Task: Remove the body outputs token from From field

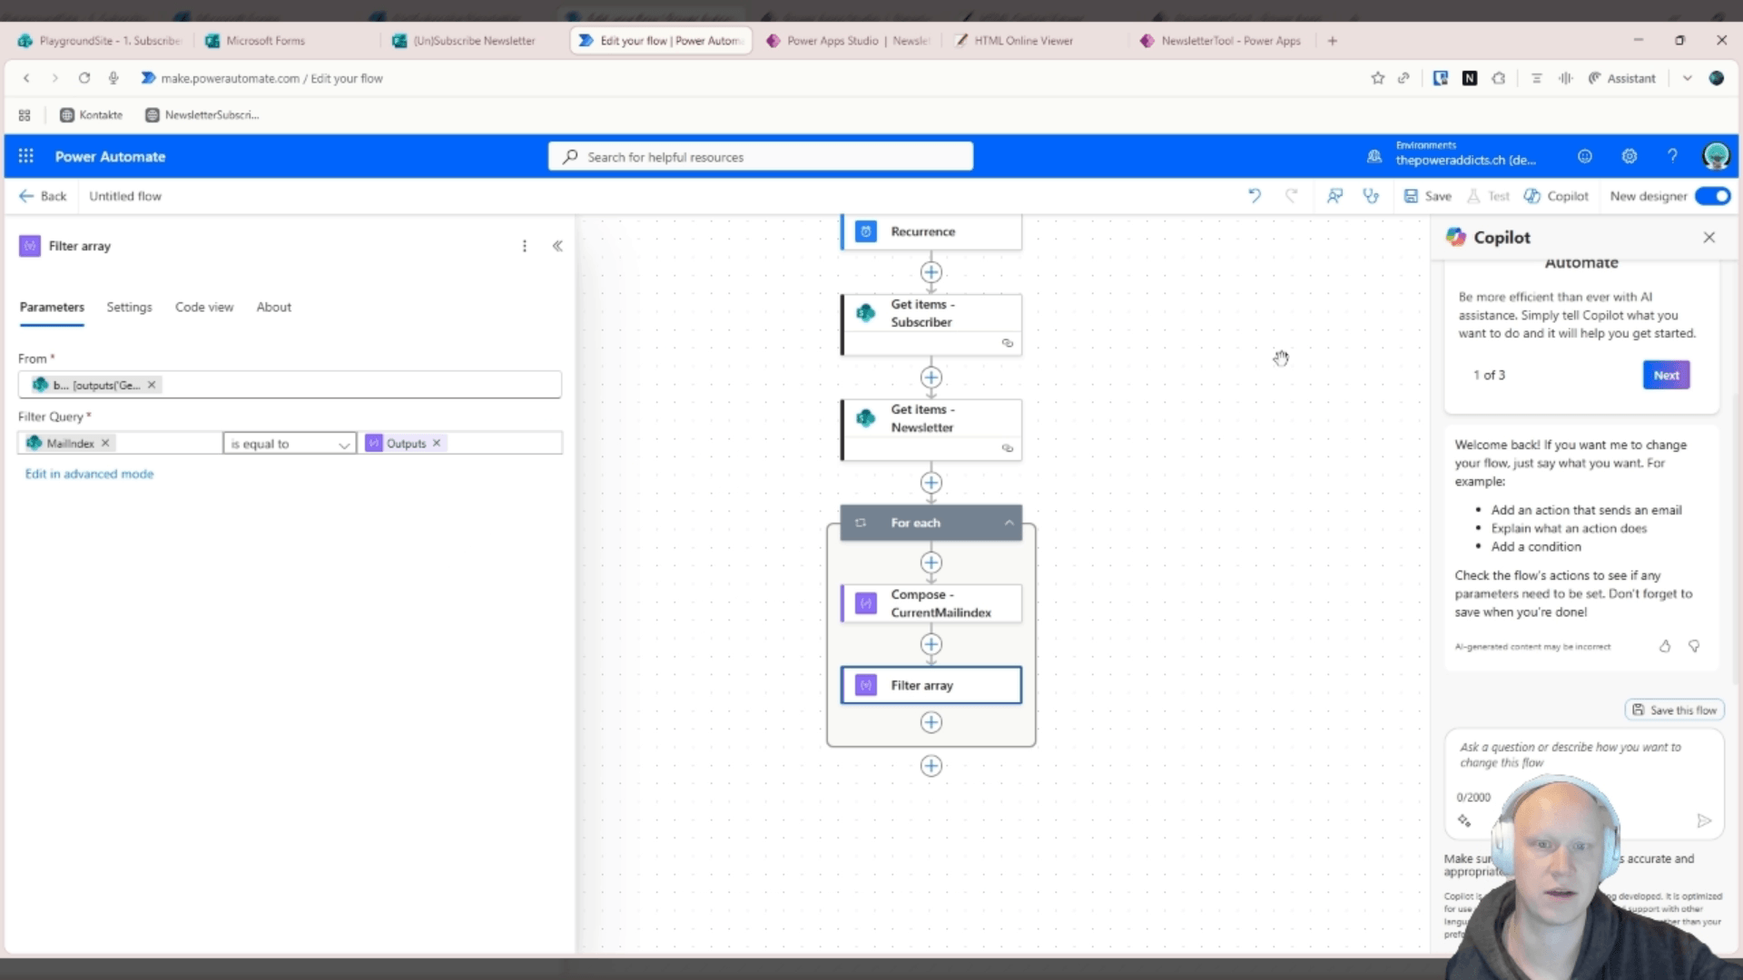Action: 152,385
